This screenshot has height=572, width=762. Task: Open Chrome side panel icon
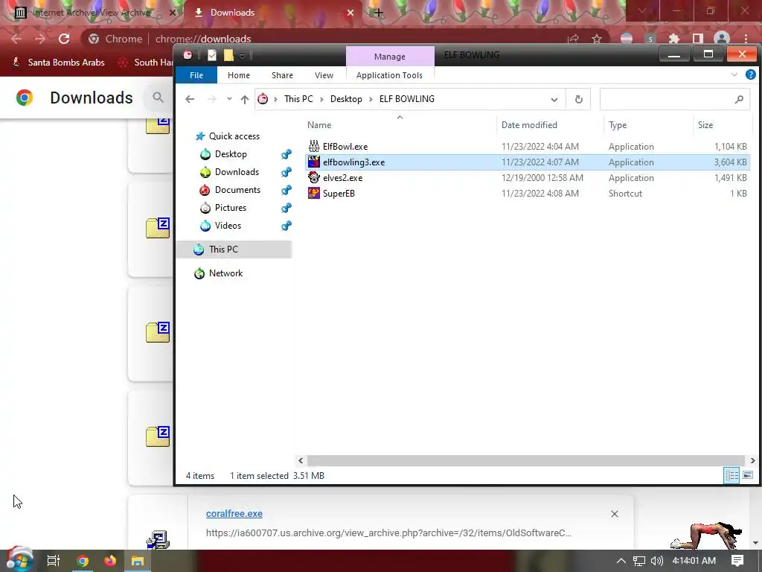698,39
